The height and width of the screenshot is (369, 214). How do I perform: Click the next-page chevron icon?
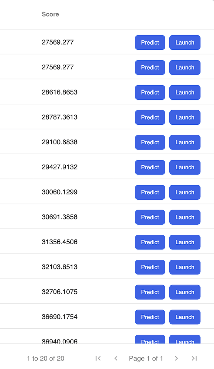pyautogui.click(x=176, y=358)
